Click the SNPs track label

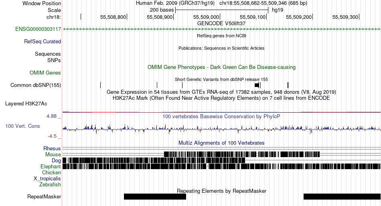coord(54,60)
